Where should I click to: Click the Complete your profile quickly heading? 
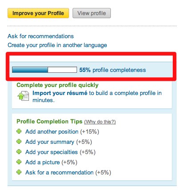tap(57, 85)
